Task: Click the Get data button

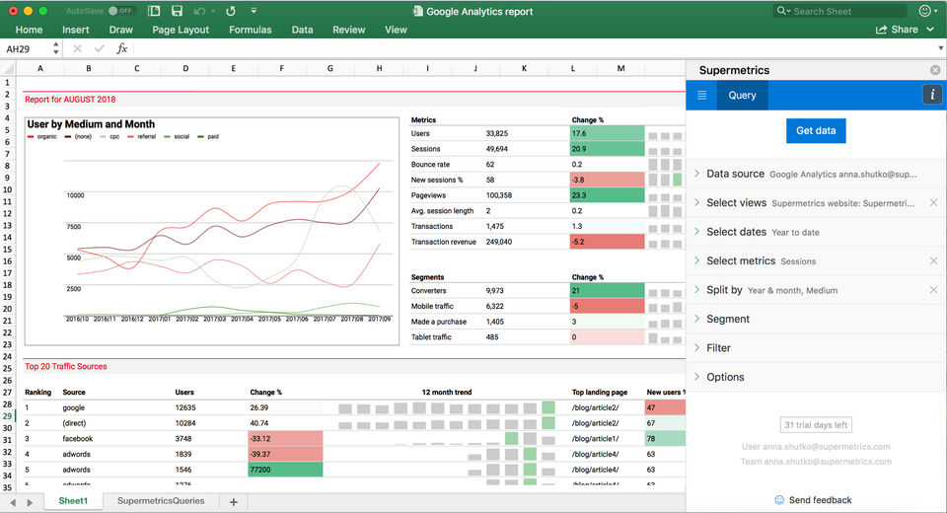Action: [x=816, y=130]
